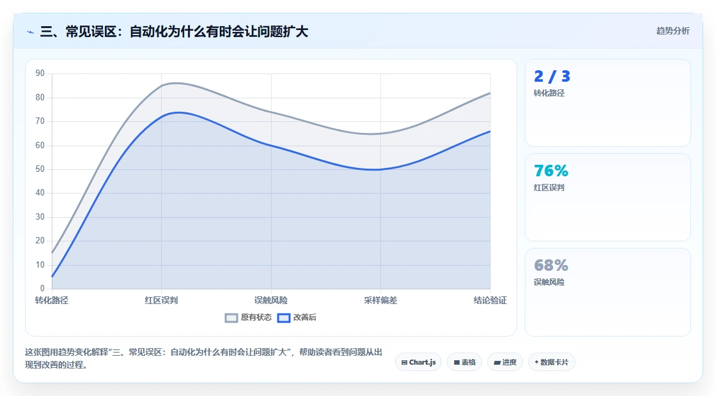Click the 2 / 3 value text
This screenshot has width=716, height=396.
(552, 76)
